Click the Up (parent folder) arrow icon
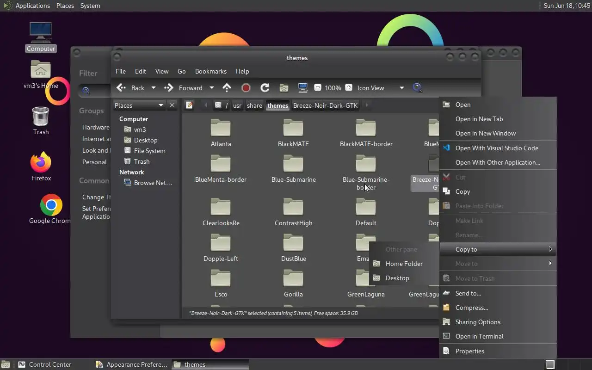The image size is (592, 370). click(227, 88)
